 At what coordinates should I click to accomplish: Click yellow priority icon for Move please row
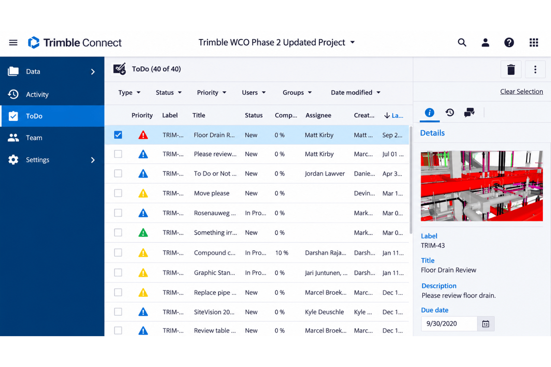(143, 193)
